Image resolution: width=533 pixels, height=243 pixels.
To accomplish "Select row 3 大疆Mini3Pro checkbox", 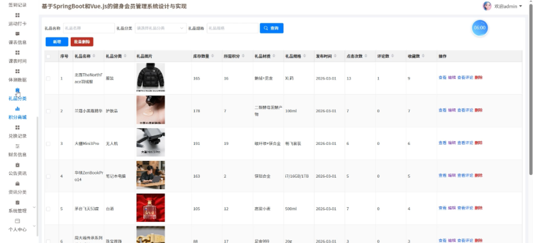I will pos(48,144).
